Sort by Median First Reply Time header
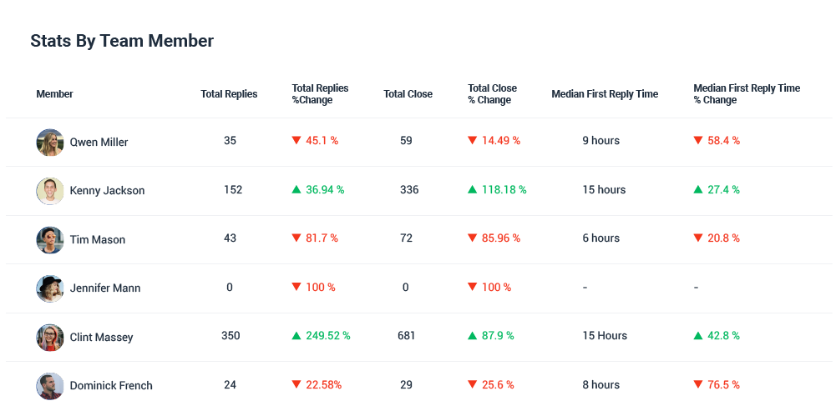The image size is (836, 411). 605,94
